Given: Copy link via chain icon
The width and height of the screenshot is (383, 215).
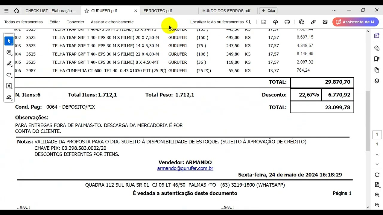Looking at the screenshot, I should coord(313,22).
